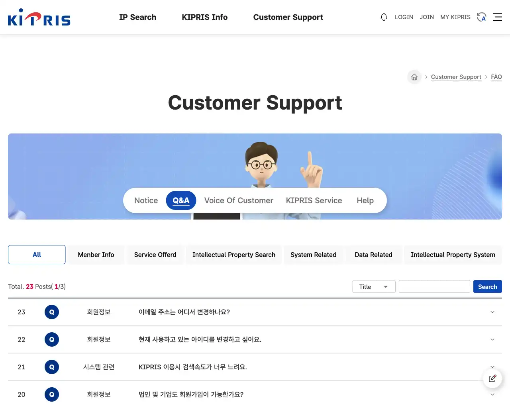Click the '회원정보' cell in post 22
The image size is (510, 408).
pos(99,339)
